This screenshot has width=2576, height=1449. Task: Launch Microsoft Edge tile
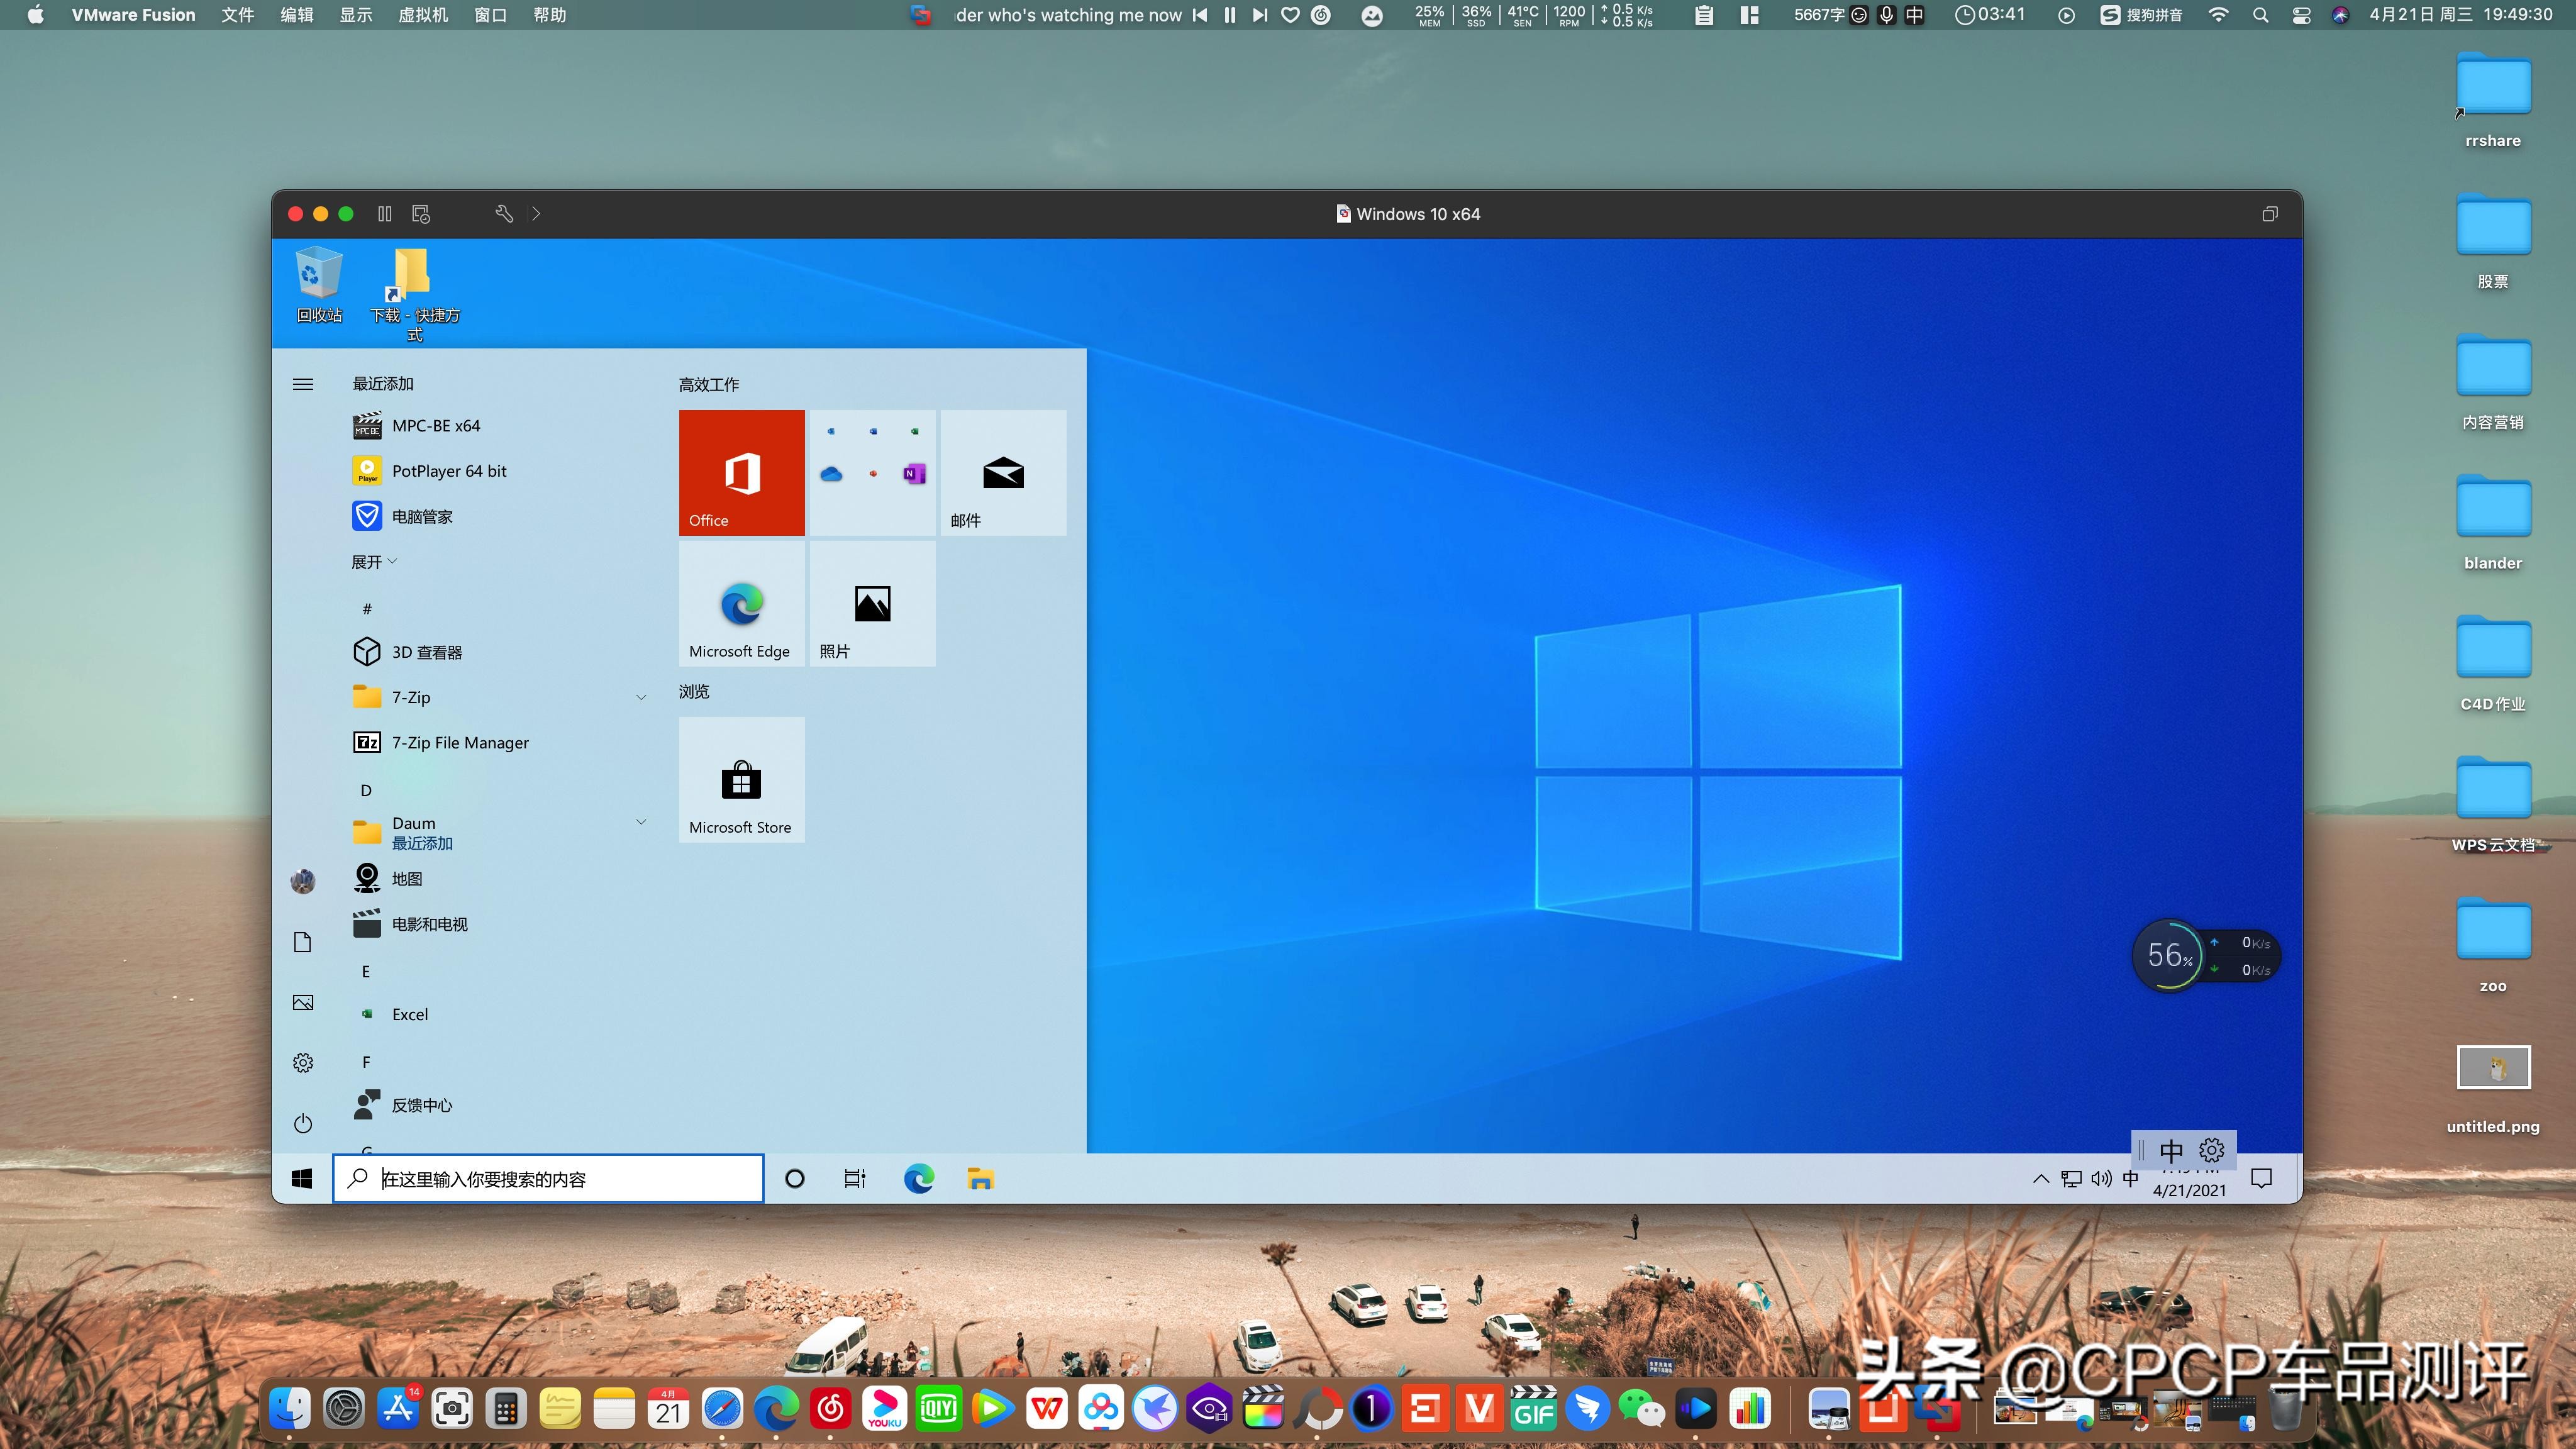741,603
